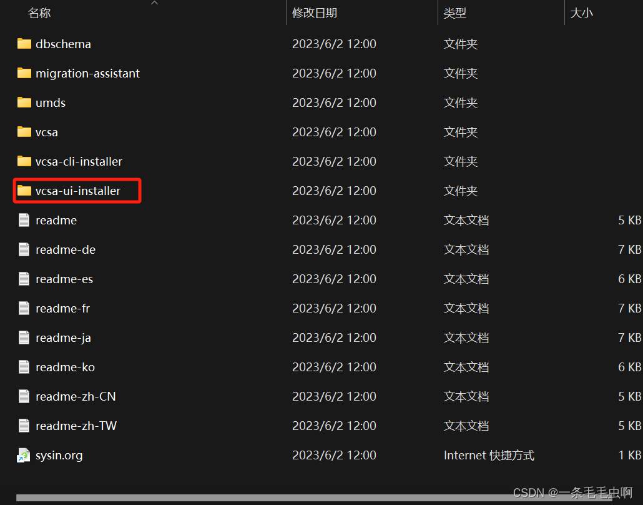This screenshot has width=643, height=505.
Task: Sort by the 大小 column header
Action: point(581,13)
